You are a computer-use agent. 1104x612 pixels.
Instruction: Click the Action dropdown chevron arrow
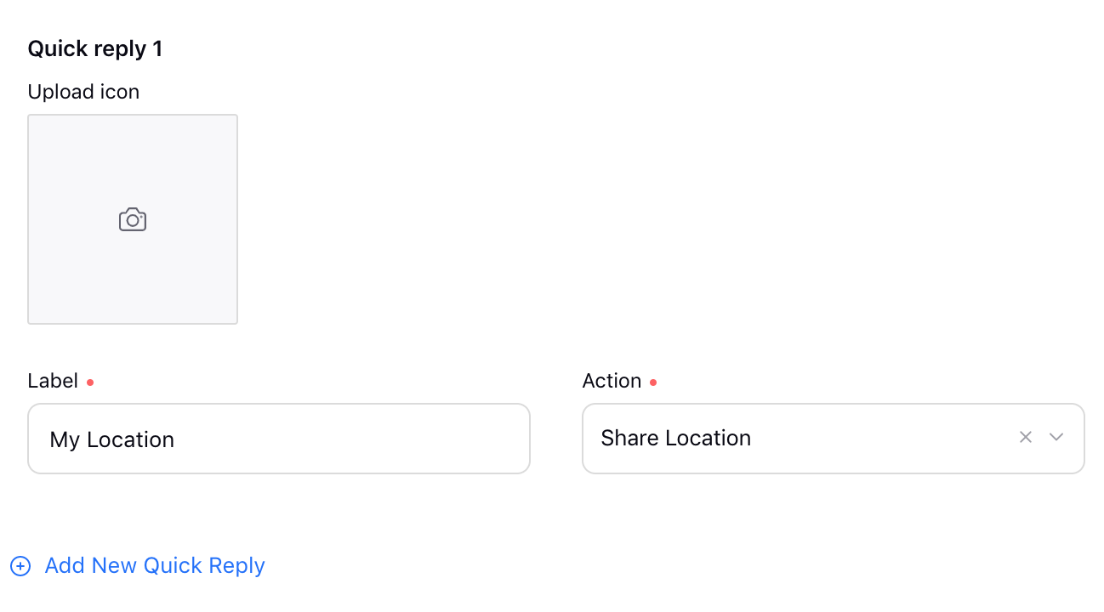coord(1056,437)
